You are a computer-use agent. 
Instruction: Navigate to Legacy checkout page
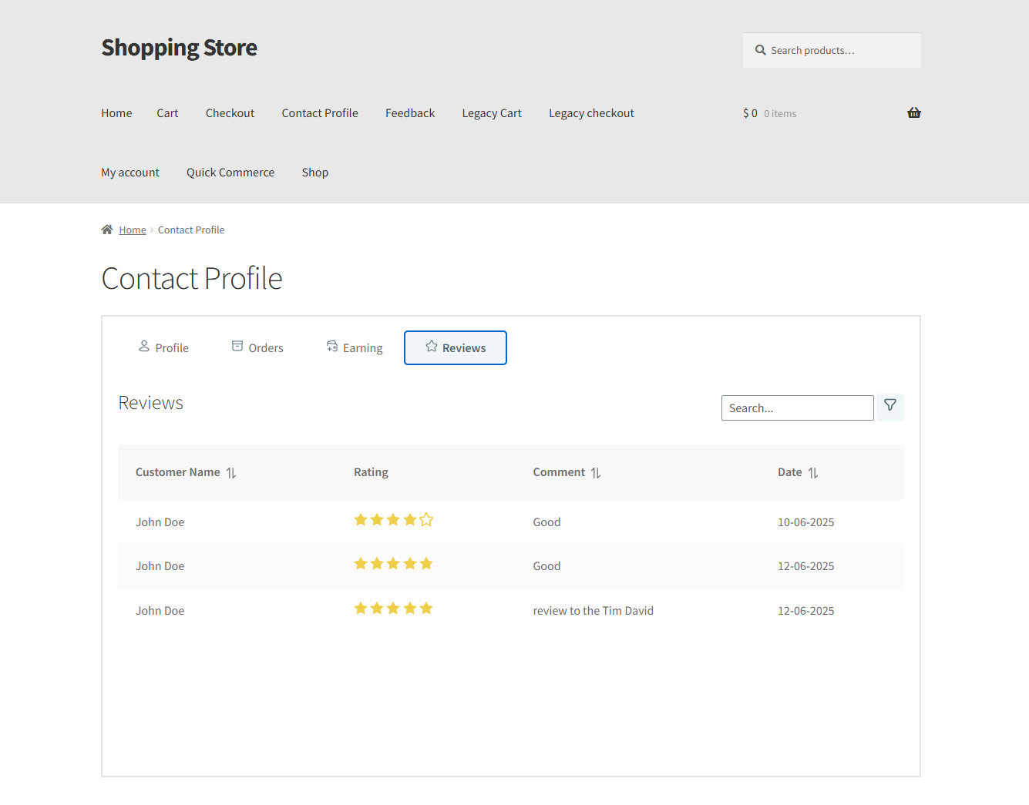(x=591, y=113)
